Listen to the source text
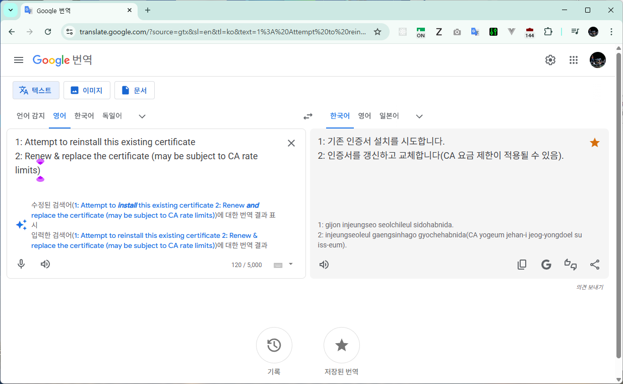623x384 pixels. [x=45, y=264]
